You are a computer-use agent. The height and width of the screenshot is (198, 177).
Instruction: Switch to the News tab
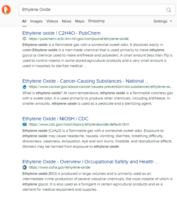pyautogui.click(x=67, y=21)
